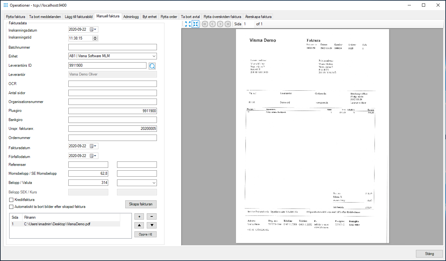
Task: Click the next page arrow icon
Action: click(x=220, y=24)
